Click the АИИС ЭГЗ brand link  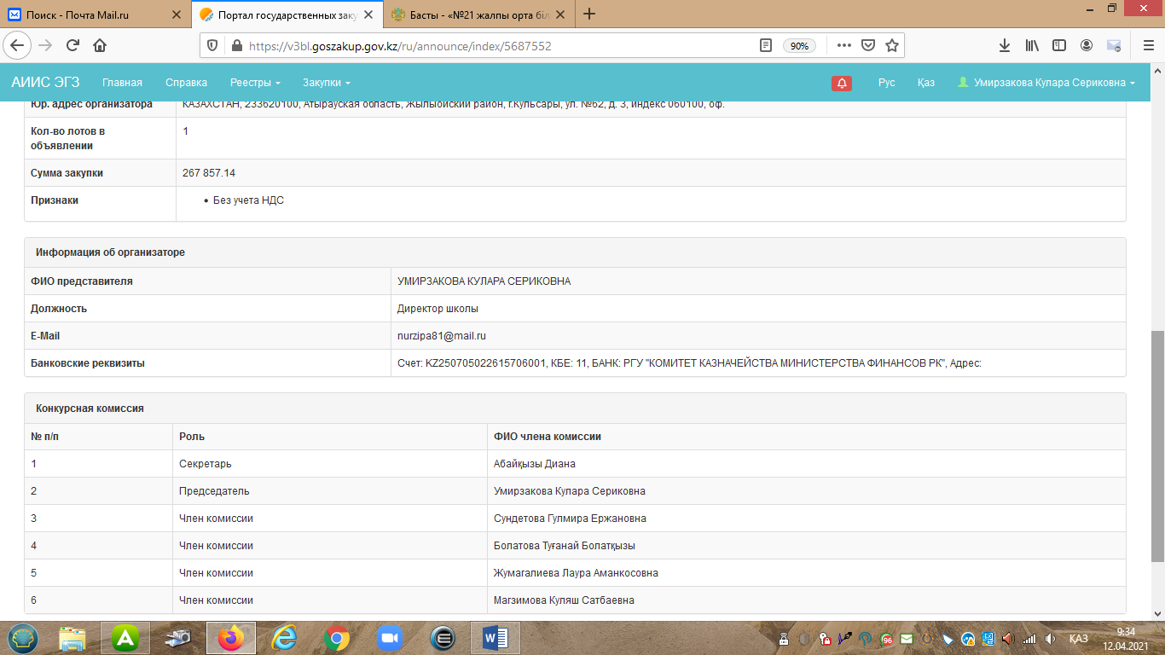[x=45, y=83]
